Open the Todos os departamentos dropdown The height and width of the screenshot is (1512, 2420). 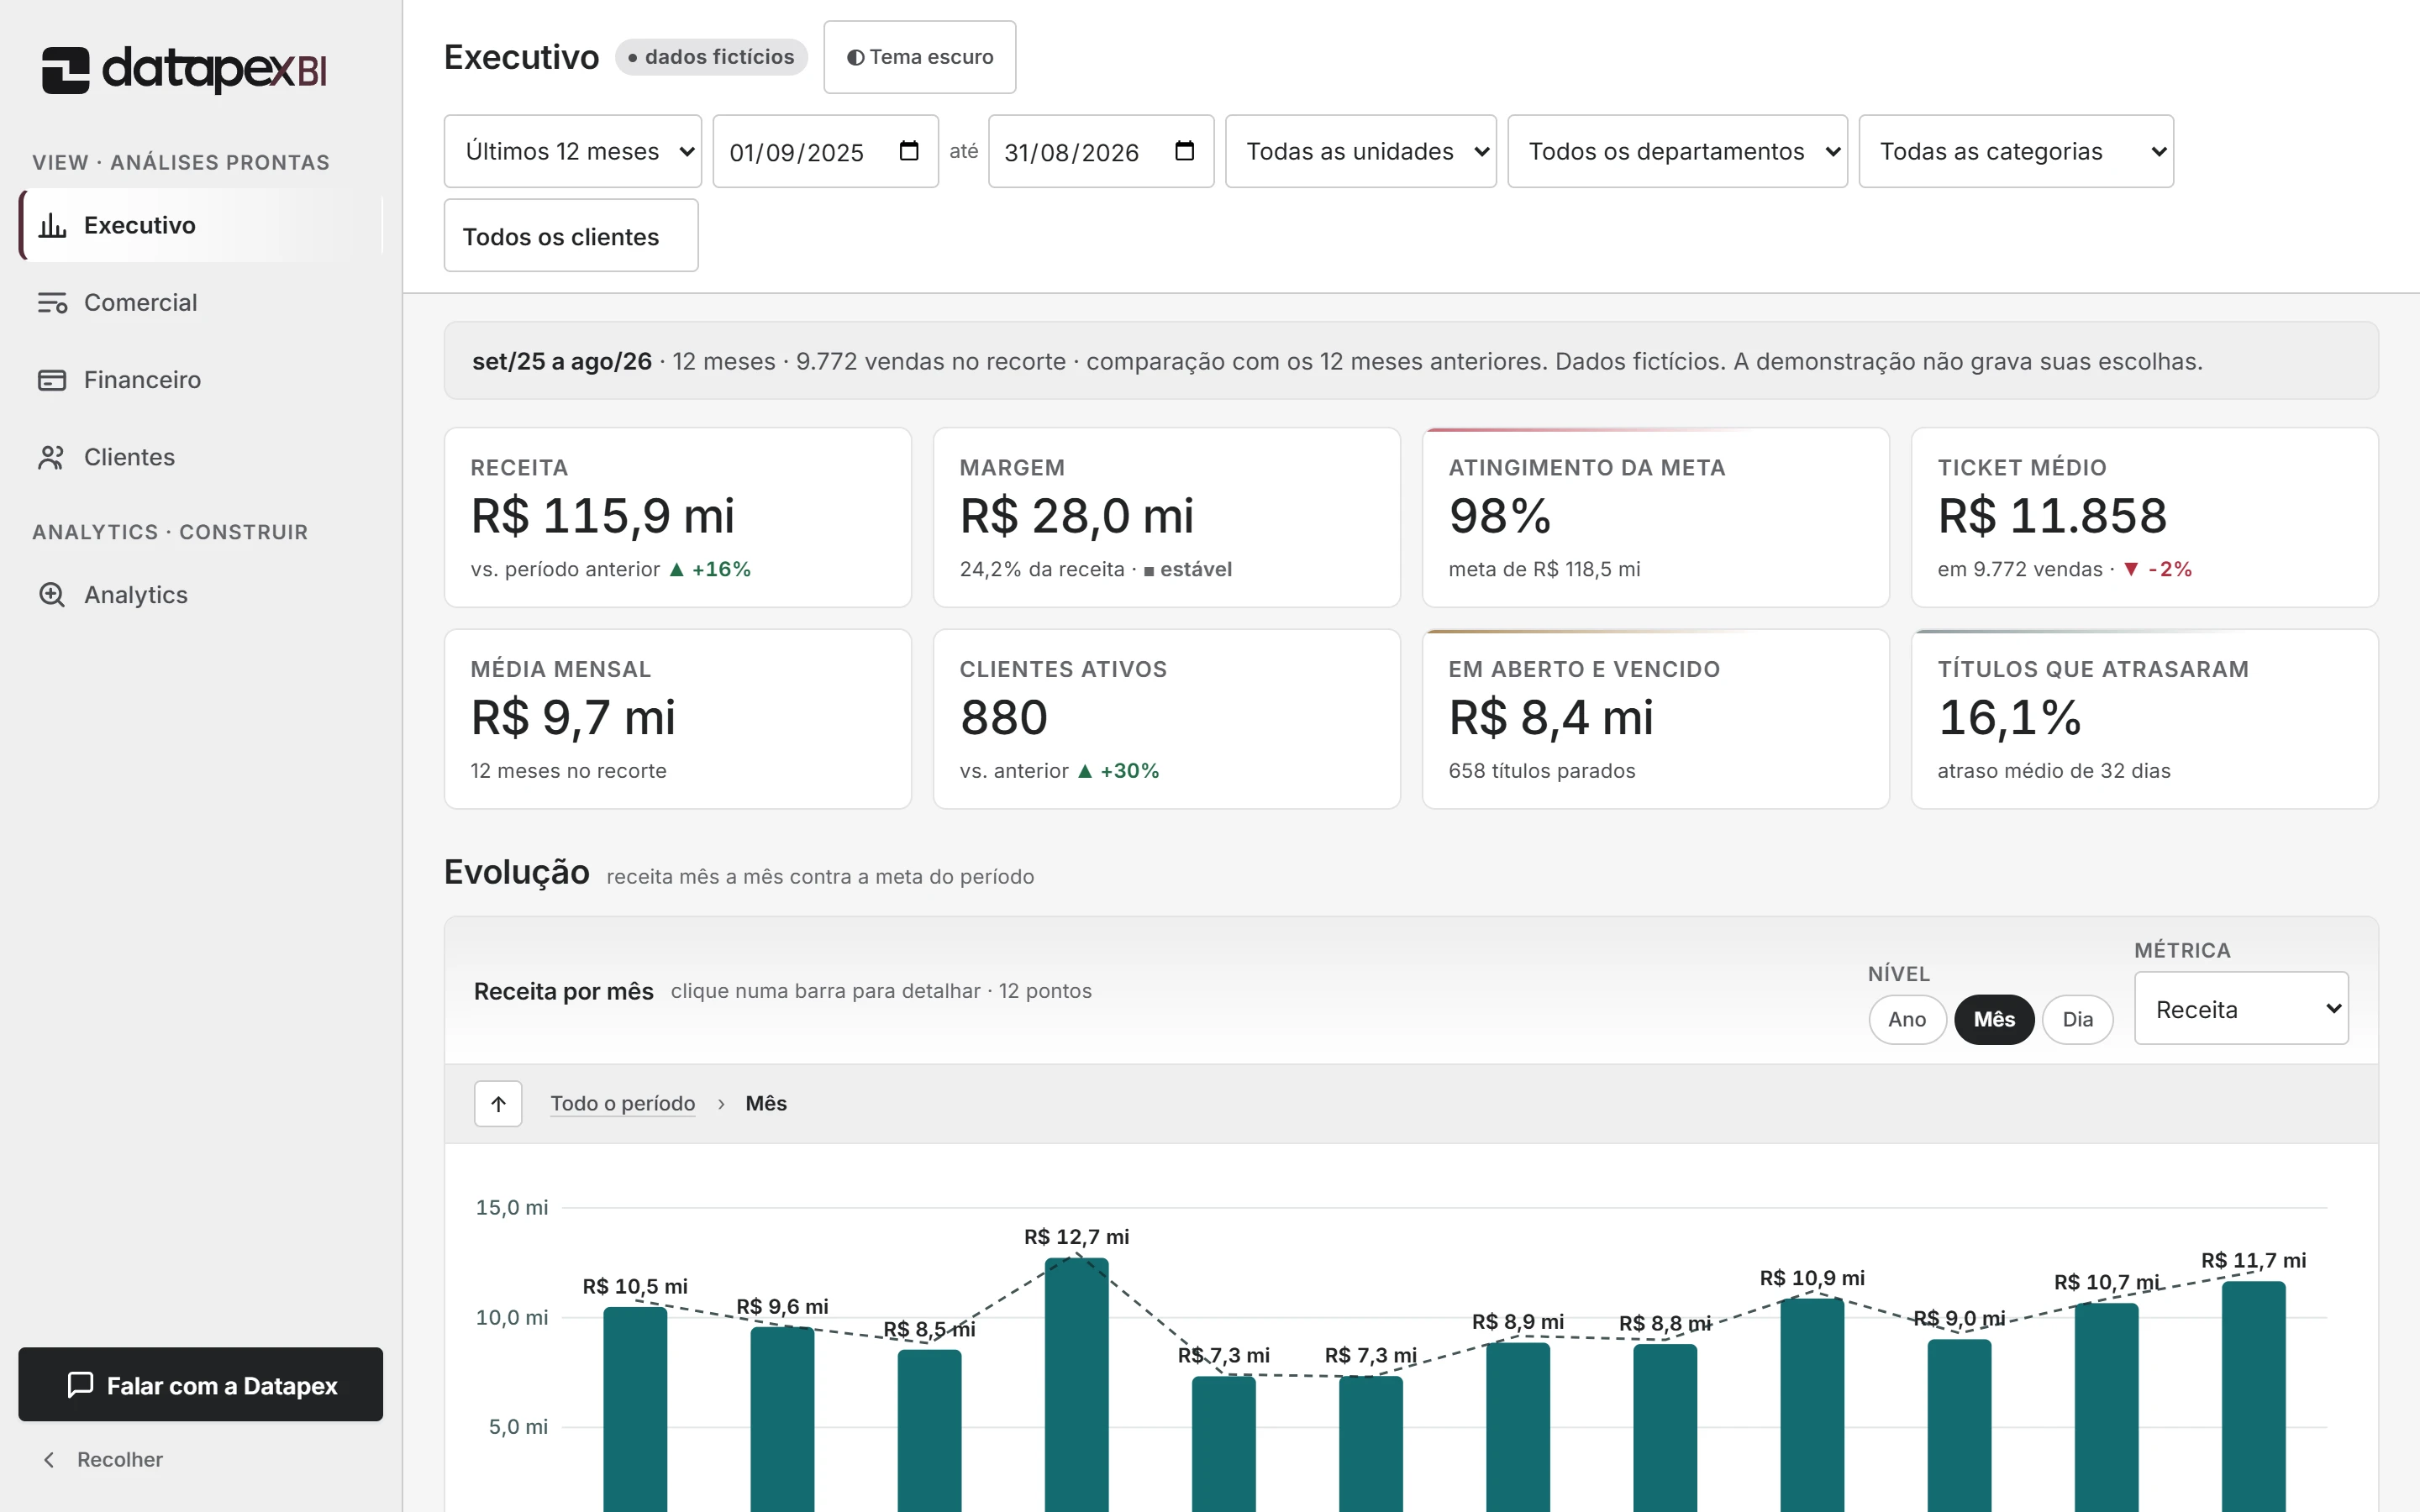click(1677, 151)
